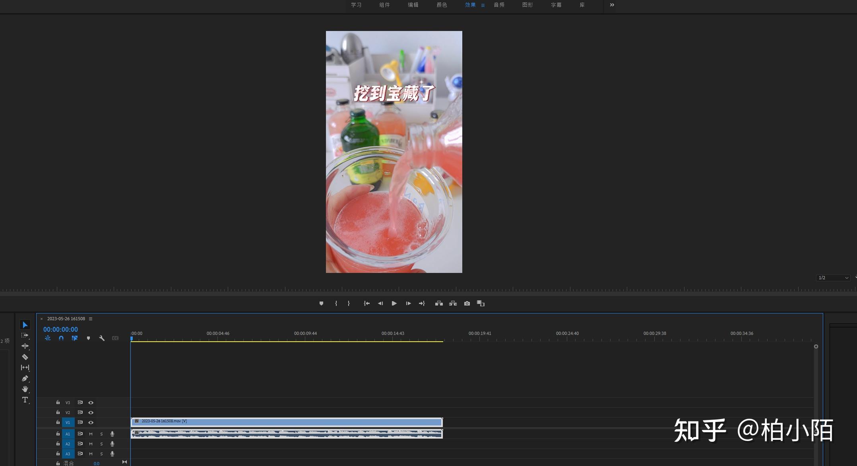Click the timeline timecode 00:00:00:00

point(60,329)
